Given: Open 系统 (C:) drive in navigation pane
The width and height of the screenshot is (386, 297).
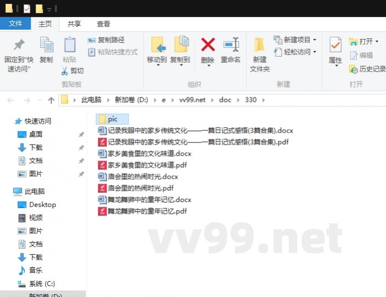Looking at the screenshot, I should 36,284.
